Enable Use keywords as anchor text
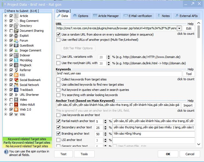 pyautogui.click(x=58, y=115)
